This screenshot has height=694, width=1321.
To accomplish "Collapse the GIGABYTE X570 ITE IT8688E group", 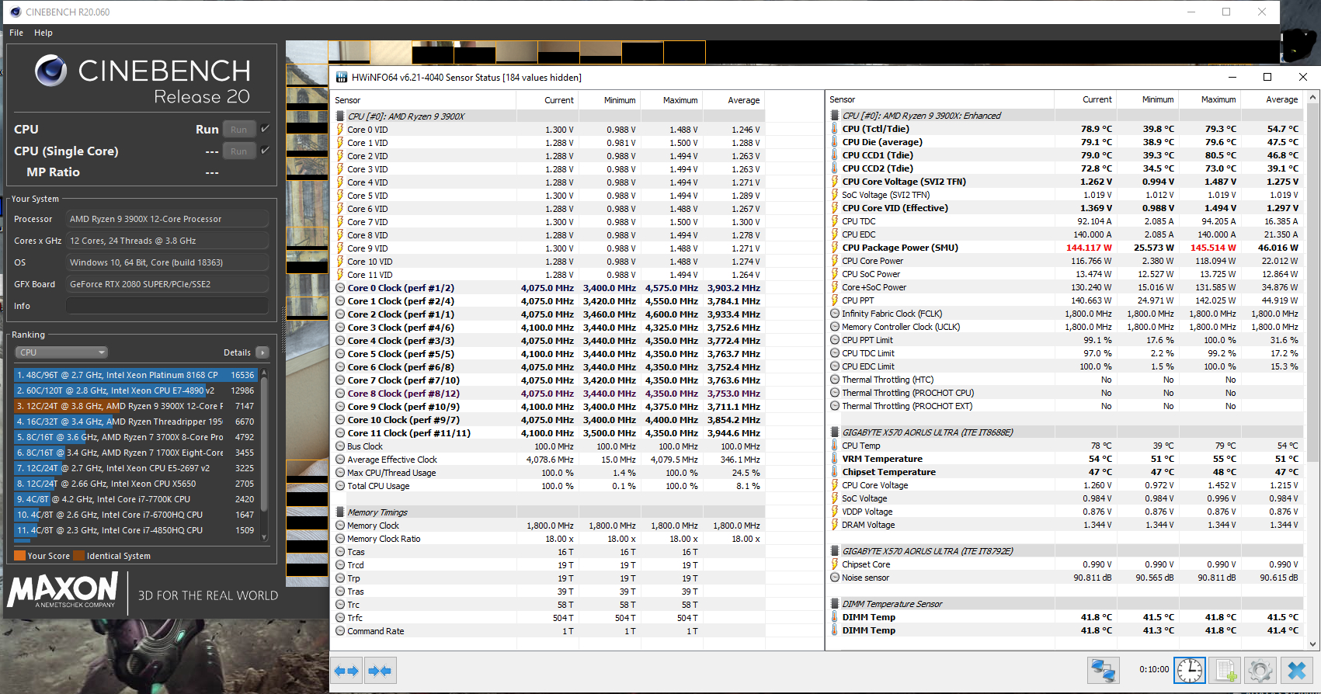I will pyautogui.click(x=835, y=432).
